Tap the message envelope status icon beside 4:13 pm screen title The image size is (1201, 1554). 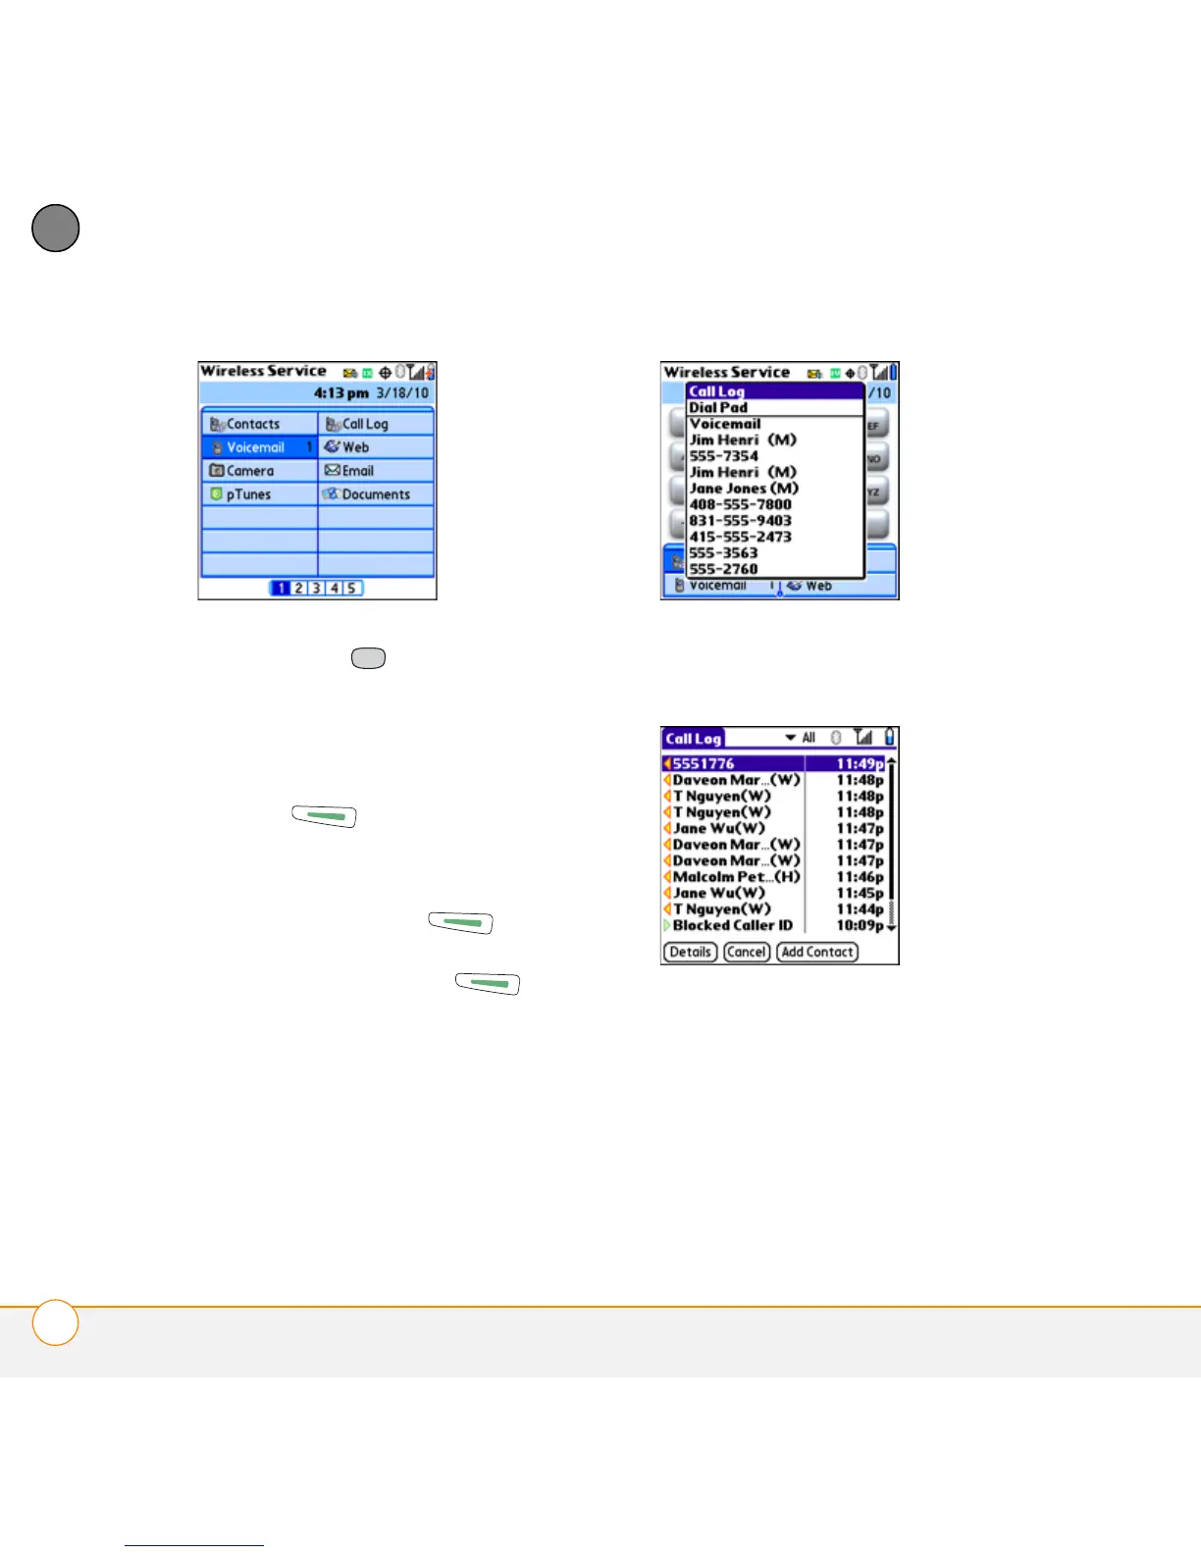point(349,373)
